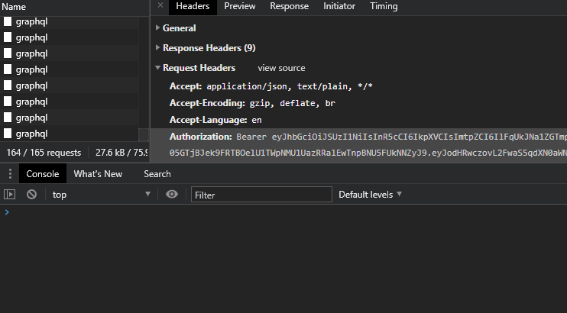Select the last graphql request in list
Viewport: 567px width, 313px height.
tap(69, 134)
